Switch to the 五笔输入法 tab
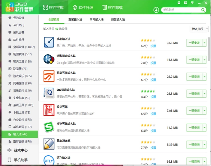 pos(75,20)
